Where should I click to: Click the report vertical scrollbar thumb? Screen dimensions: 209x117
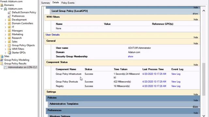pos(204,79)
